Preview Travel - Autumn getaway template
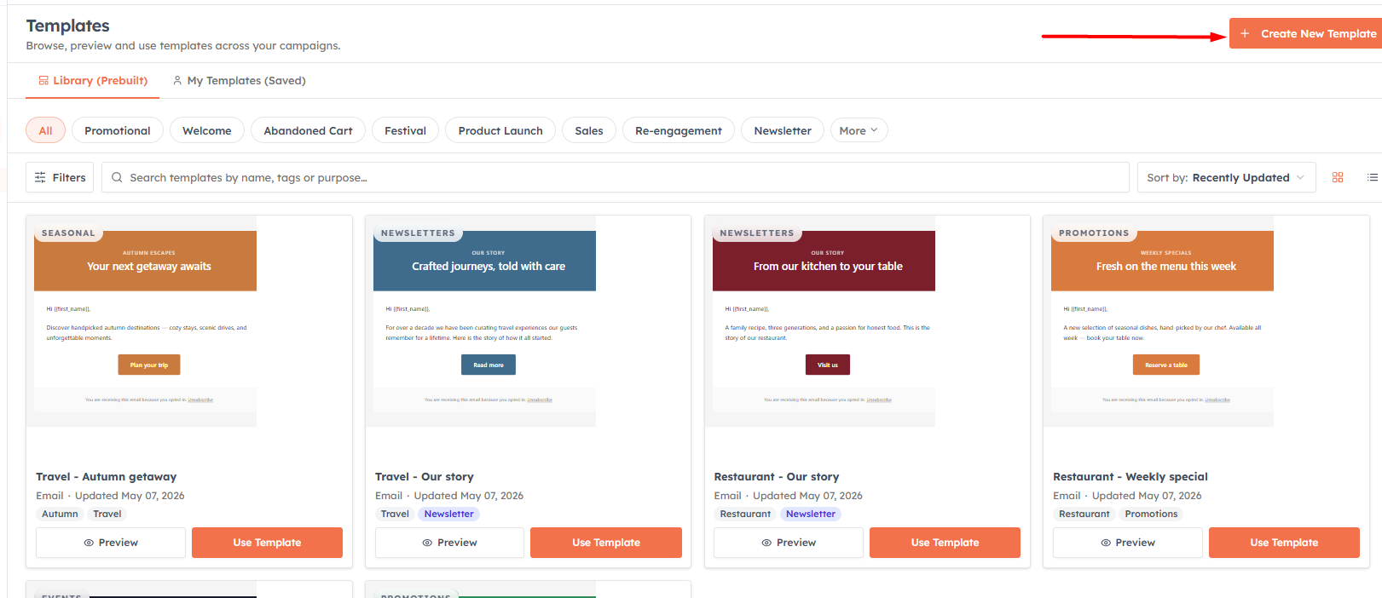1382x598 pixels. tap(111, 543)
